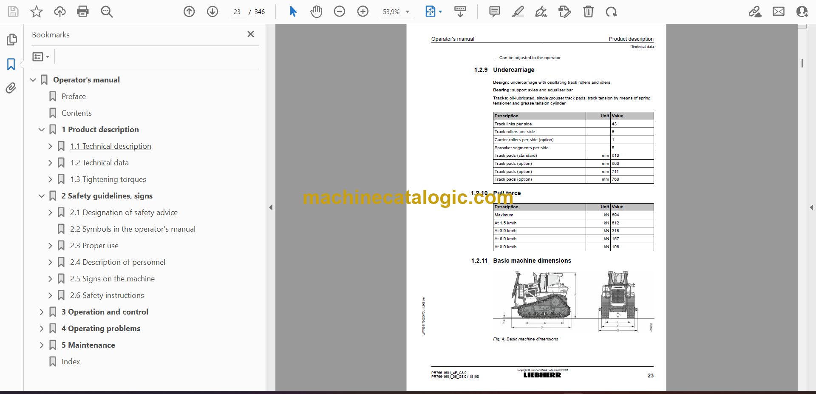Toggle the Bookmarks panel icon

[x=11, y=64]
